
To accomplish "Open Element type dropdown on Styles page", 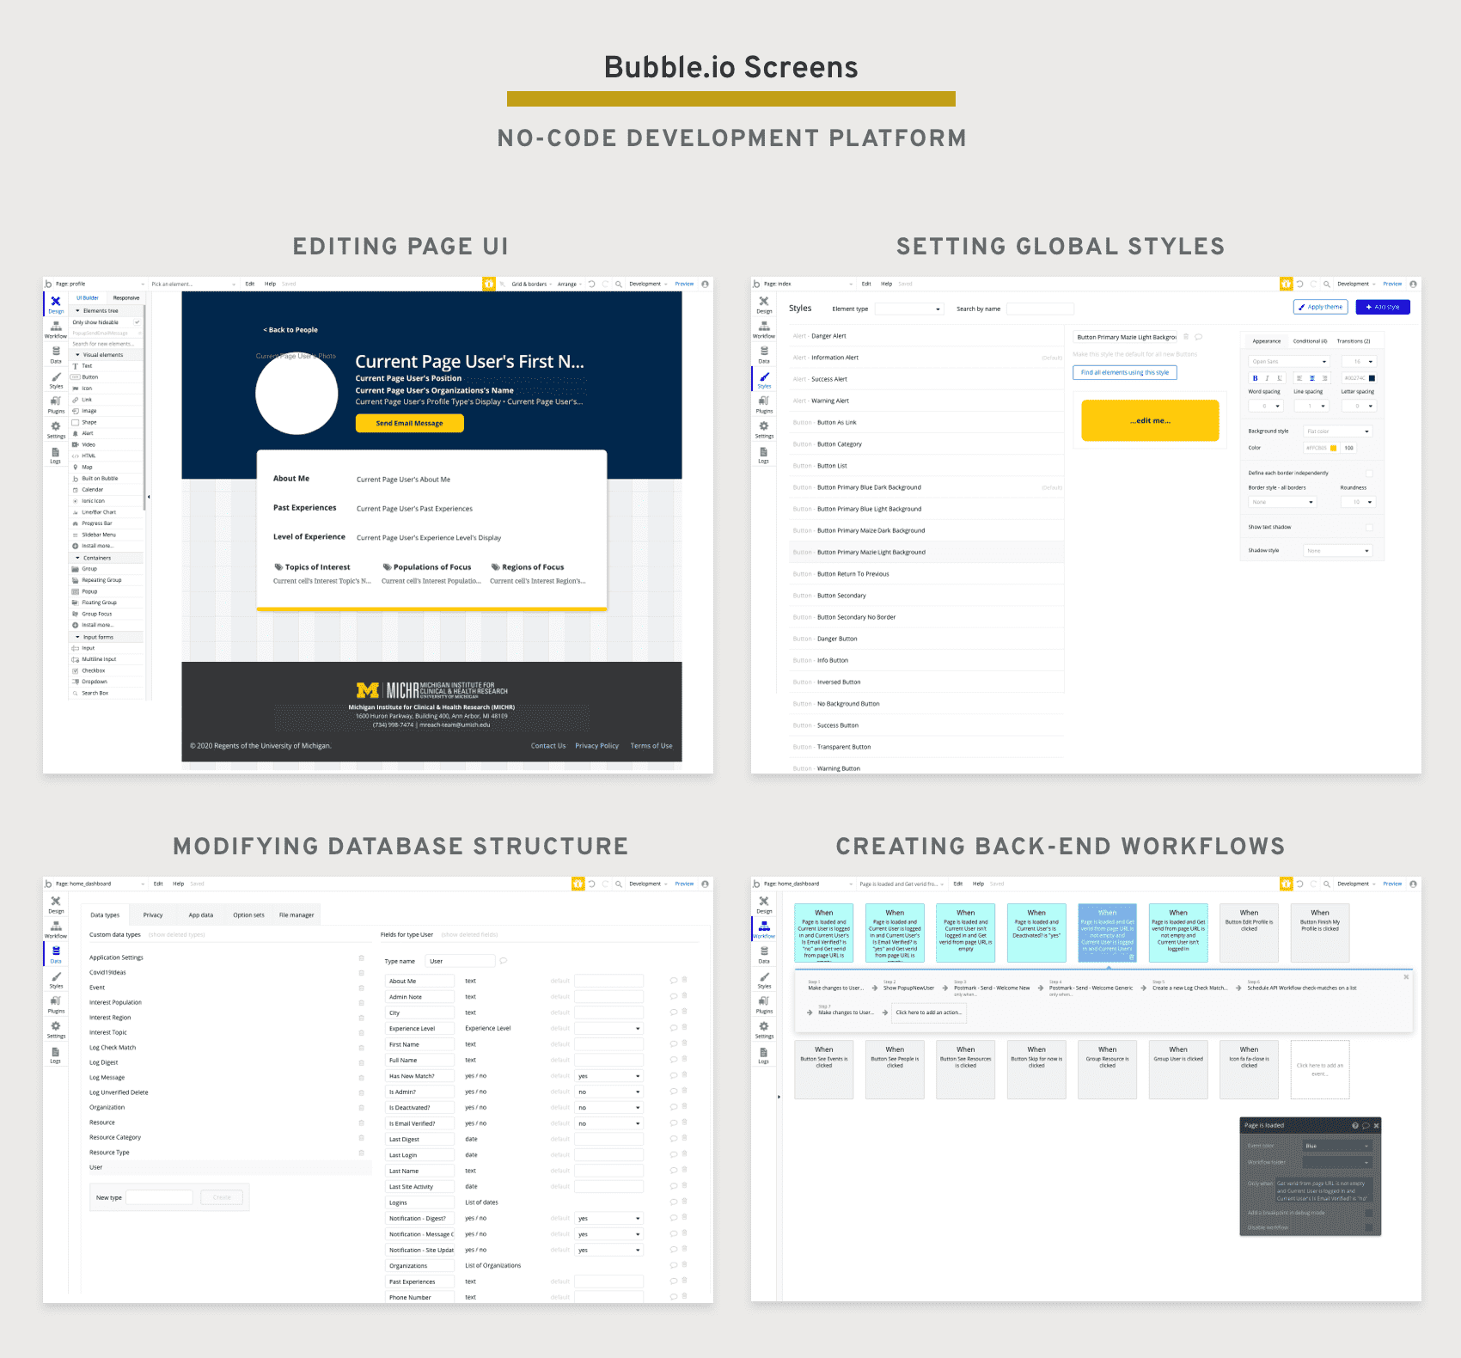I will (x=909, y=309).
